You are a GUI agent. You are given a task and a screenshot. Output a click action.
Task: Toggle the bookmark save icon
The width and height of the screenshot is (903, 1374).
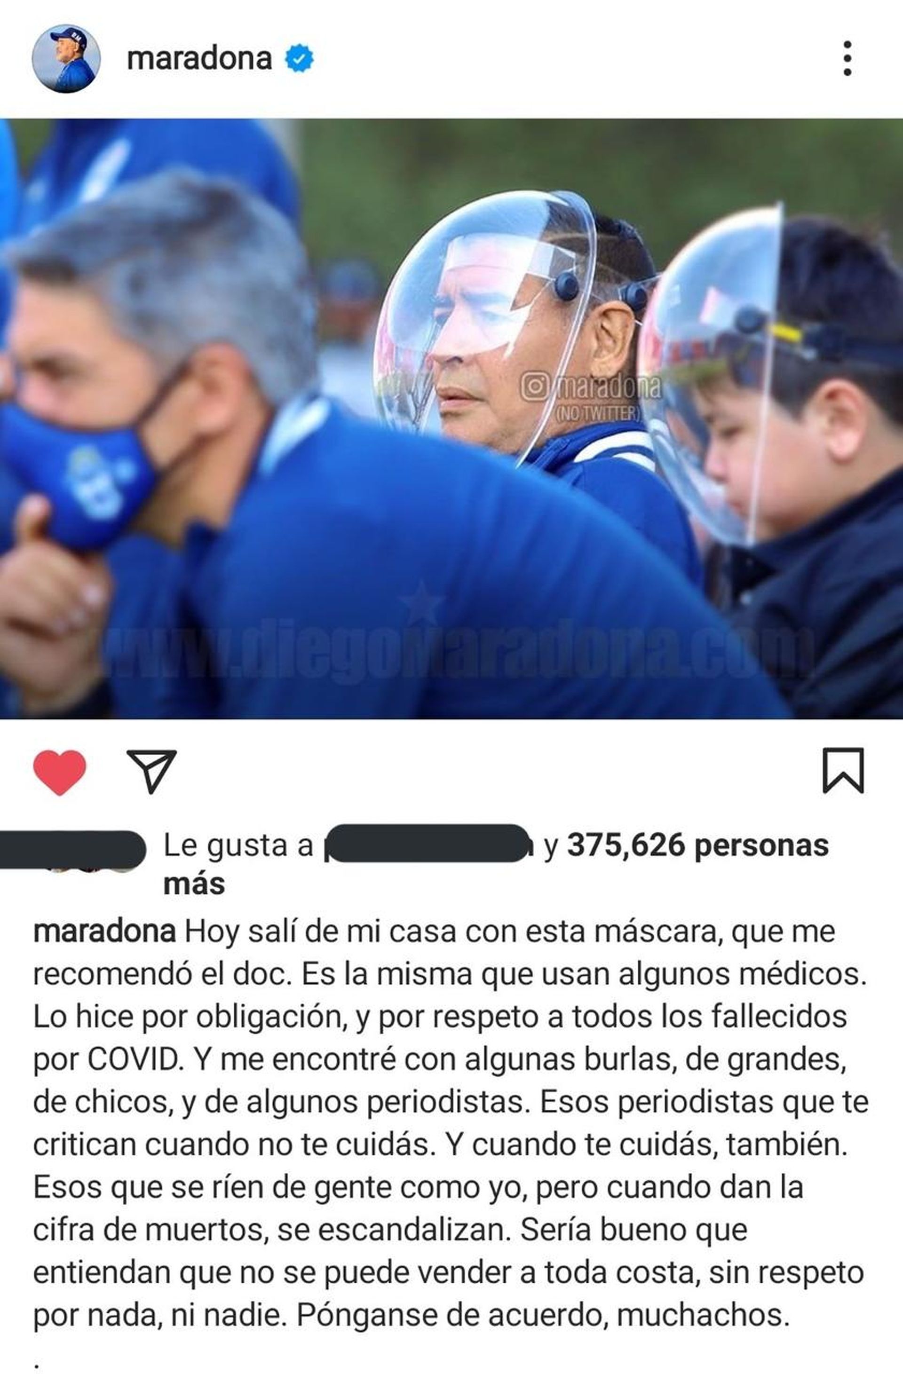(843, 771)
